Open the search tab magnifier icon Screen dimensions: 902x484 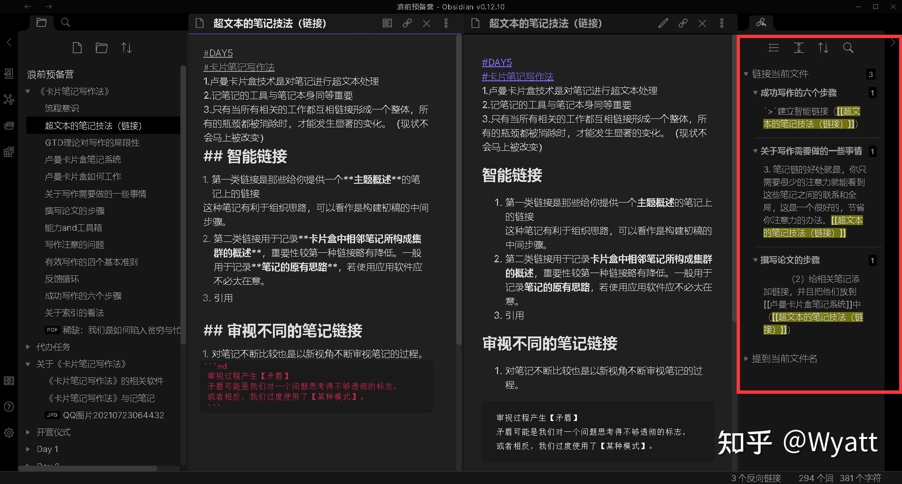click(66, 23)
